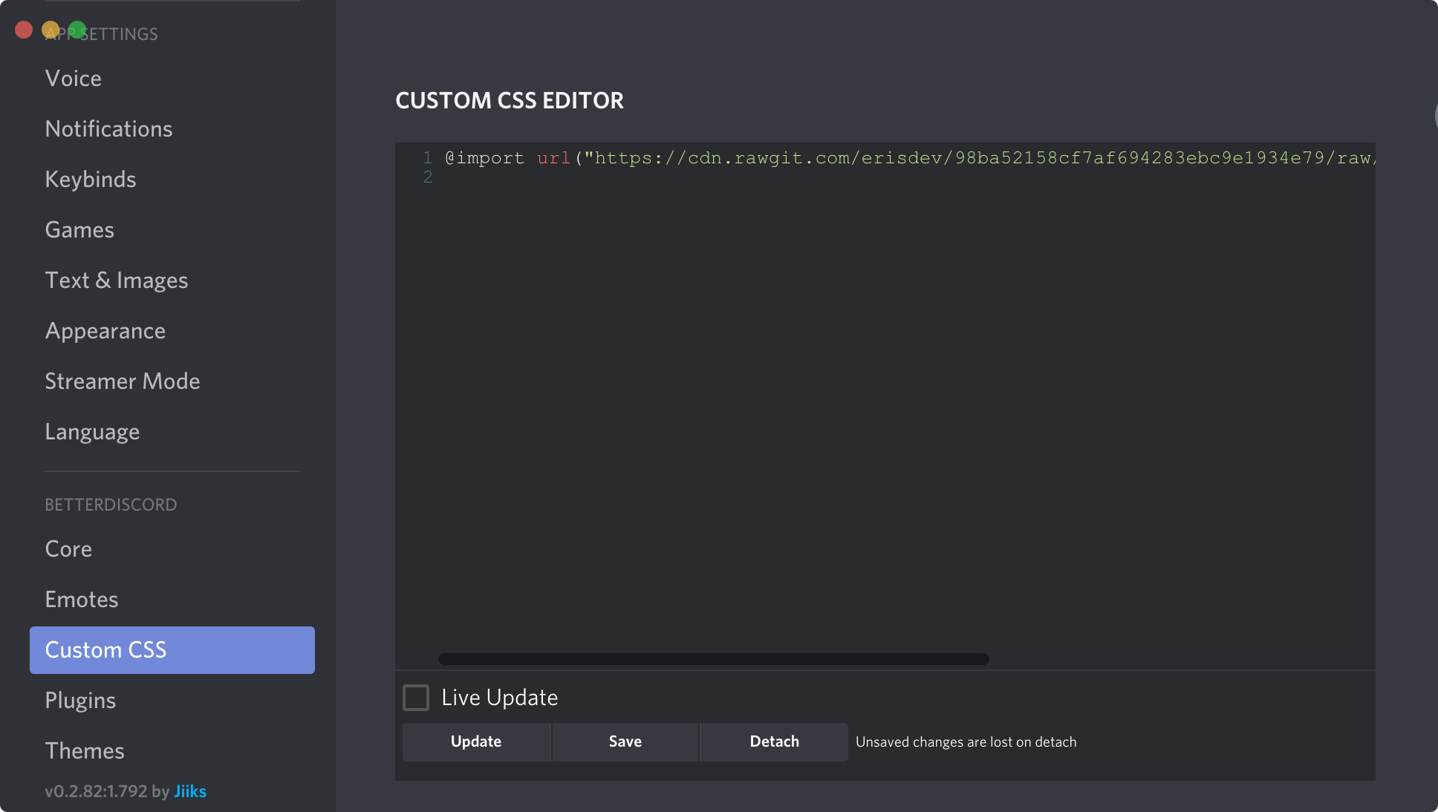Image resolution: width=1438 pixels, height=812 pixels.
Task: Open the Themes section
Action: pos(172,751)
